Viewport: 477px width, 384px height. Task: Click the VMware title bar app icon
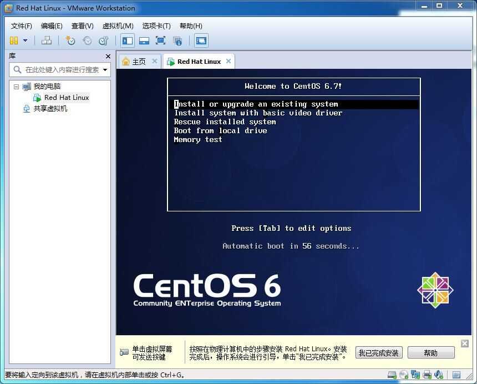click(8, 8)
